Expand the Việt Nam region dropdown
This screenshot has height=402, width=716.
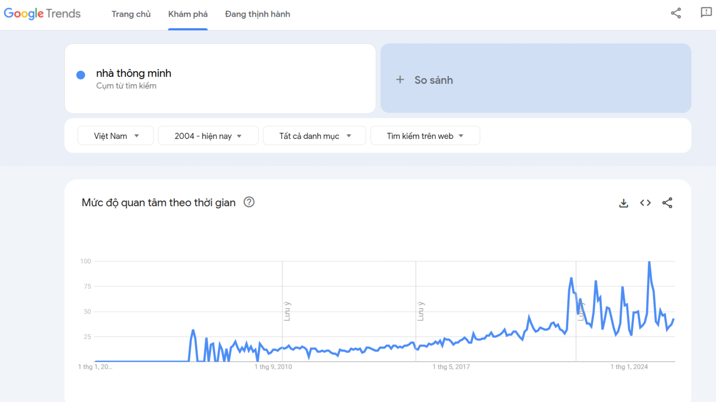point(116,136)
